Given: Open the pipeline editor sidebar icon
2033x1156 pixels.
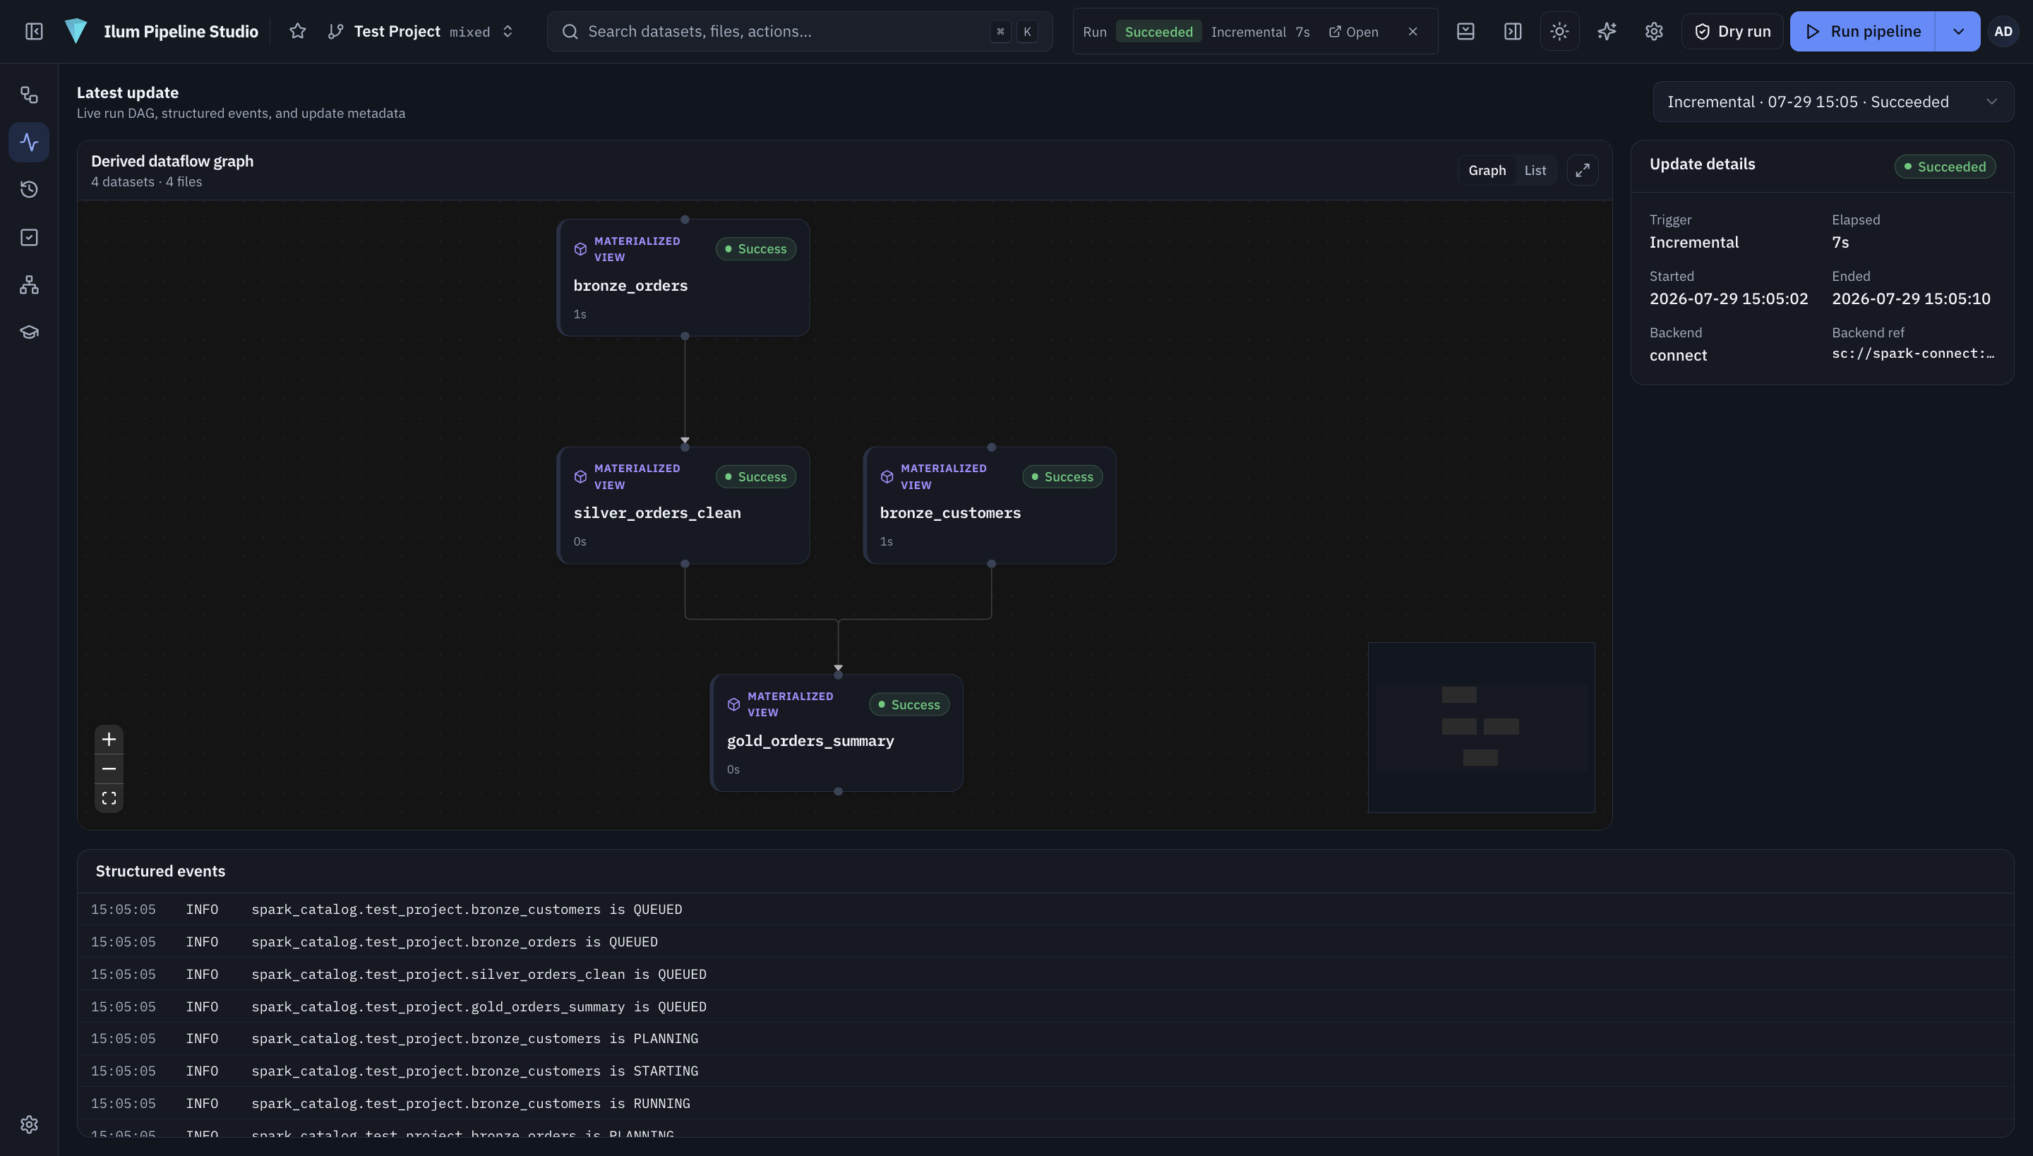Looking at the screenshot, I should pos(30,95).
